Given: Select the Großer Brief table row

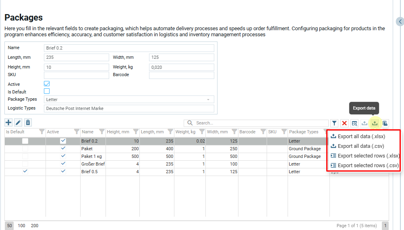Looking at the screenshot, I should pyautogui.click(x=92, y=164).
